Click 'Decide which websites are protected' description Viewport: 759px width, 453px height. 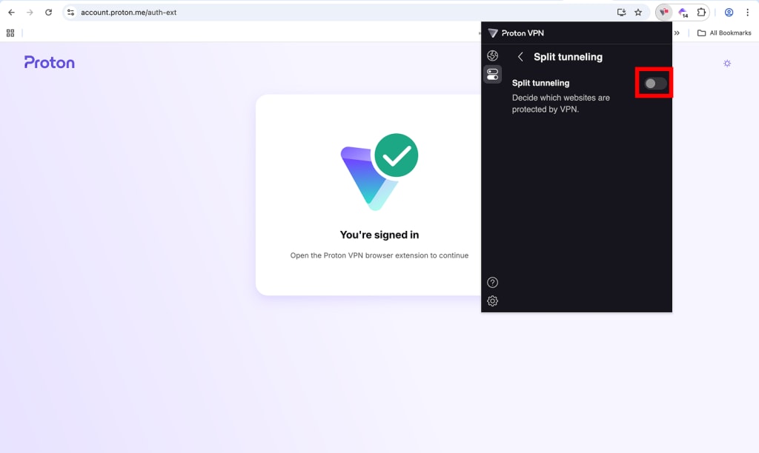pyautogui.click(x=560, y=104)
